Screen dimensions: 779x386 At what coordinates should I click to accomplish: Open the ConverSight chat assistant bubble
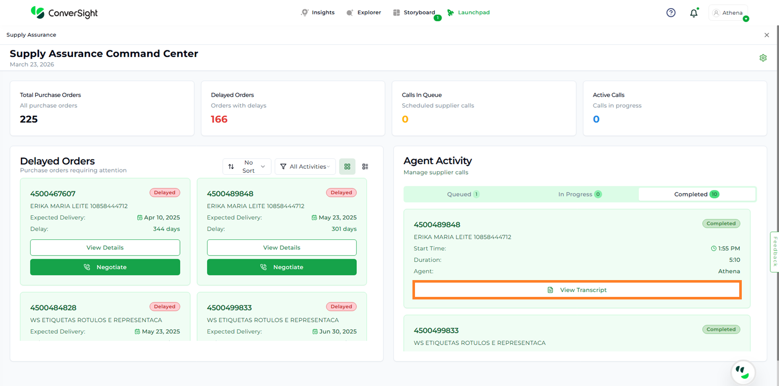743,372
